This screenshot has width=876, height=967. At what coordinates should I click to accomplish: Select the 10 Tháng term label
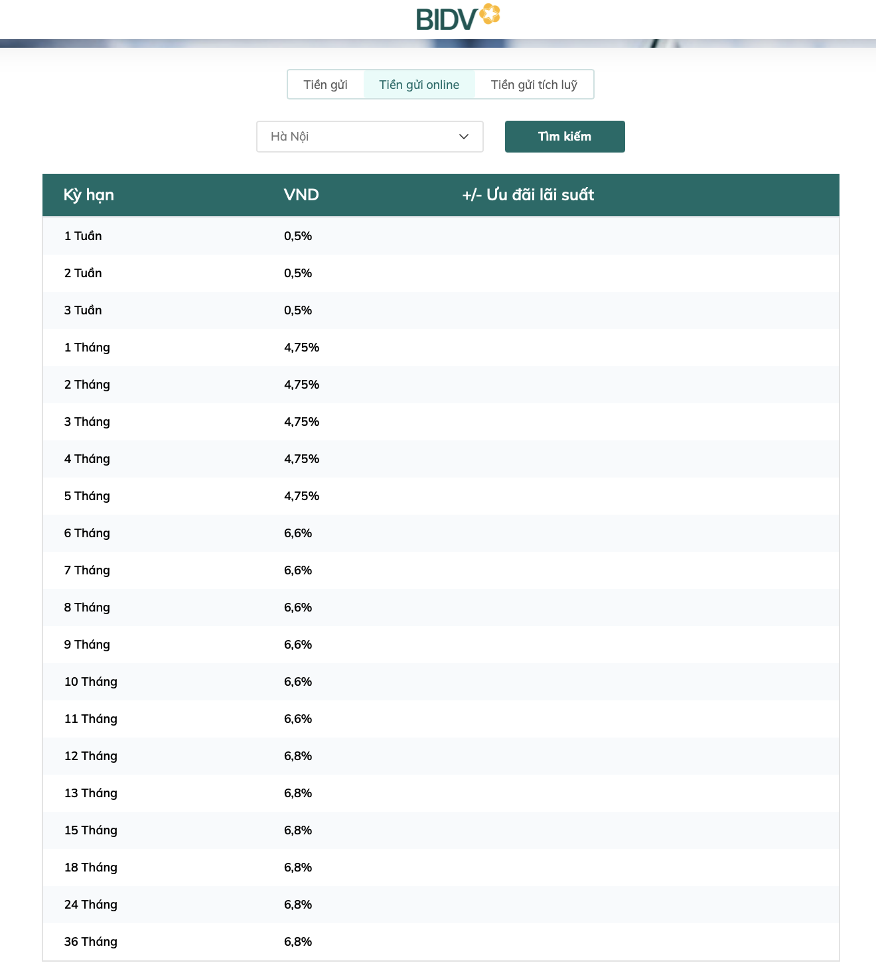91,682
